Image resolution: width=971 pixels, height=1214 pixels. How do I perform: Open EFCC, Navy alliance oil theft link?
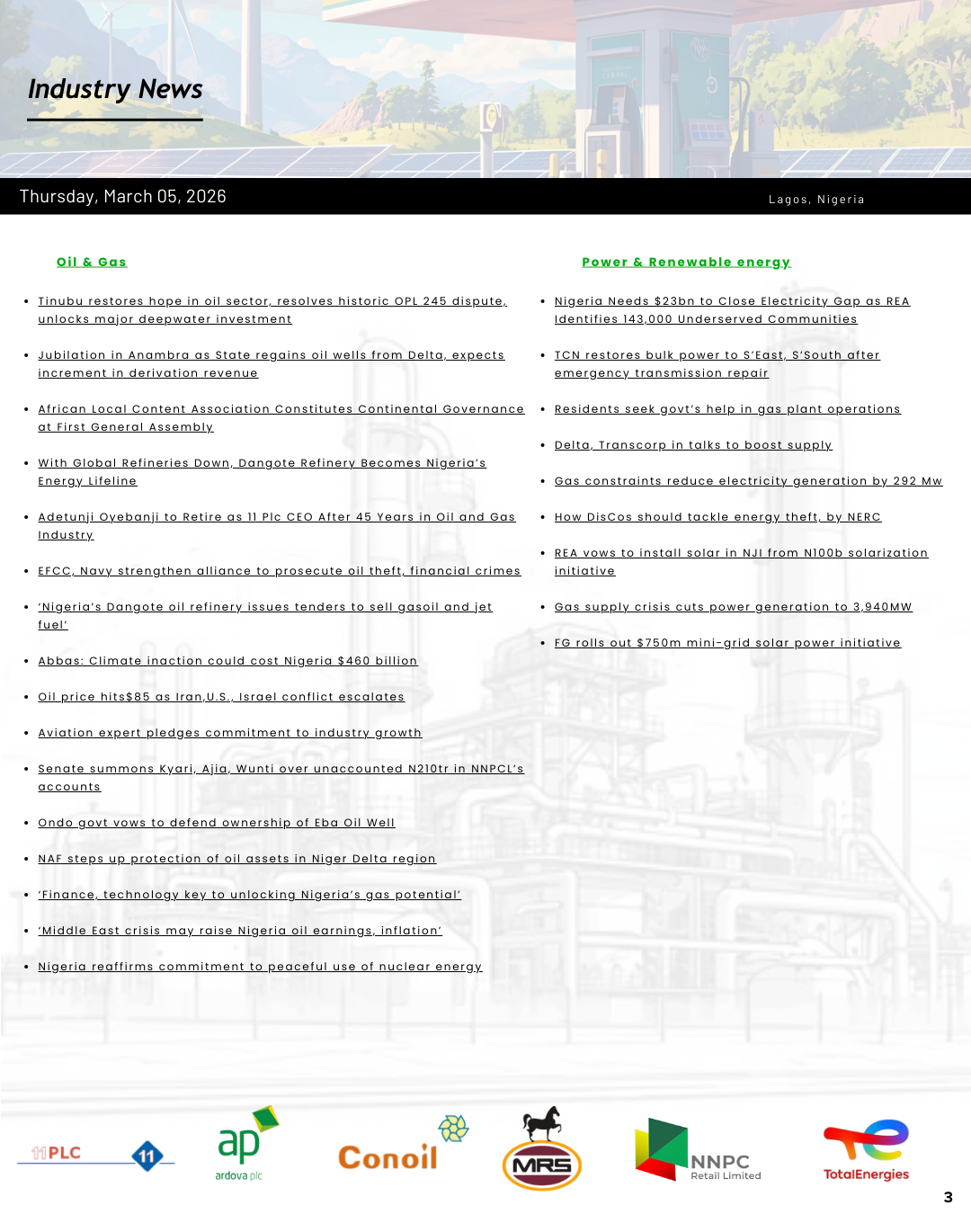279,571
